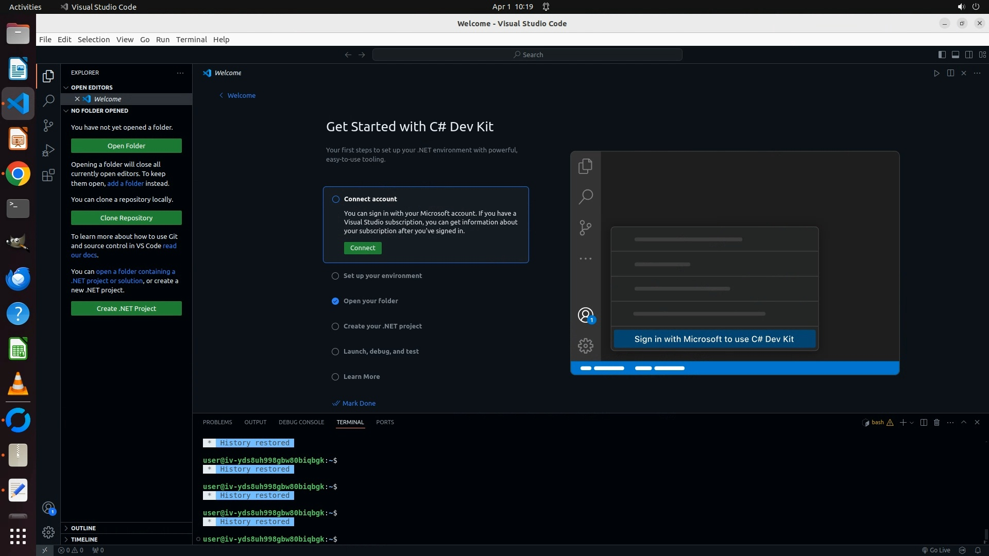Kill terminal with trash icon
This screenshot has width=989, height=556.
pyautogui.click(x=936, y=422)
